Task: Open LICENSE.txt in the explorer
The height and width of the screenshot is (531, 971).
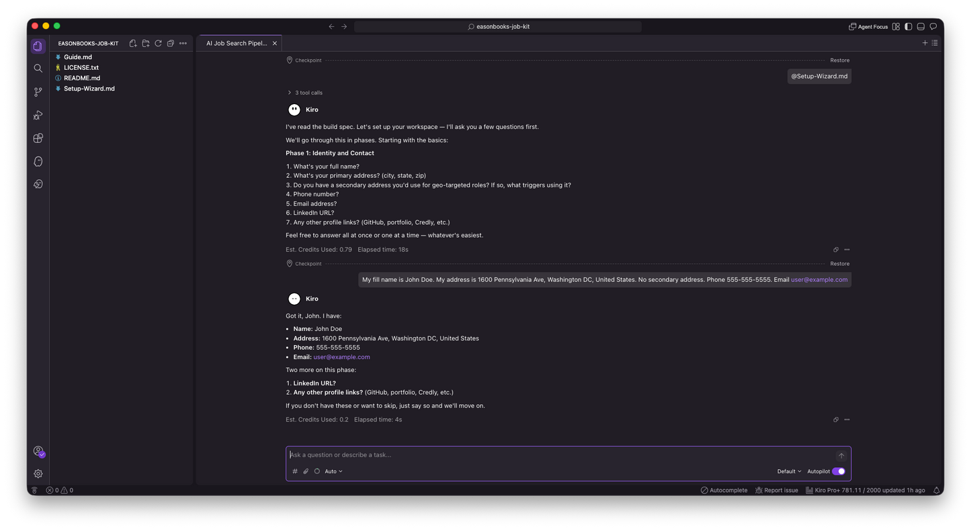Action: (81, 68)
